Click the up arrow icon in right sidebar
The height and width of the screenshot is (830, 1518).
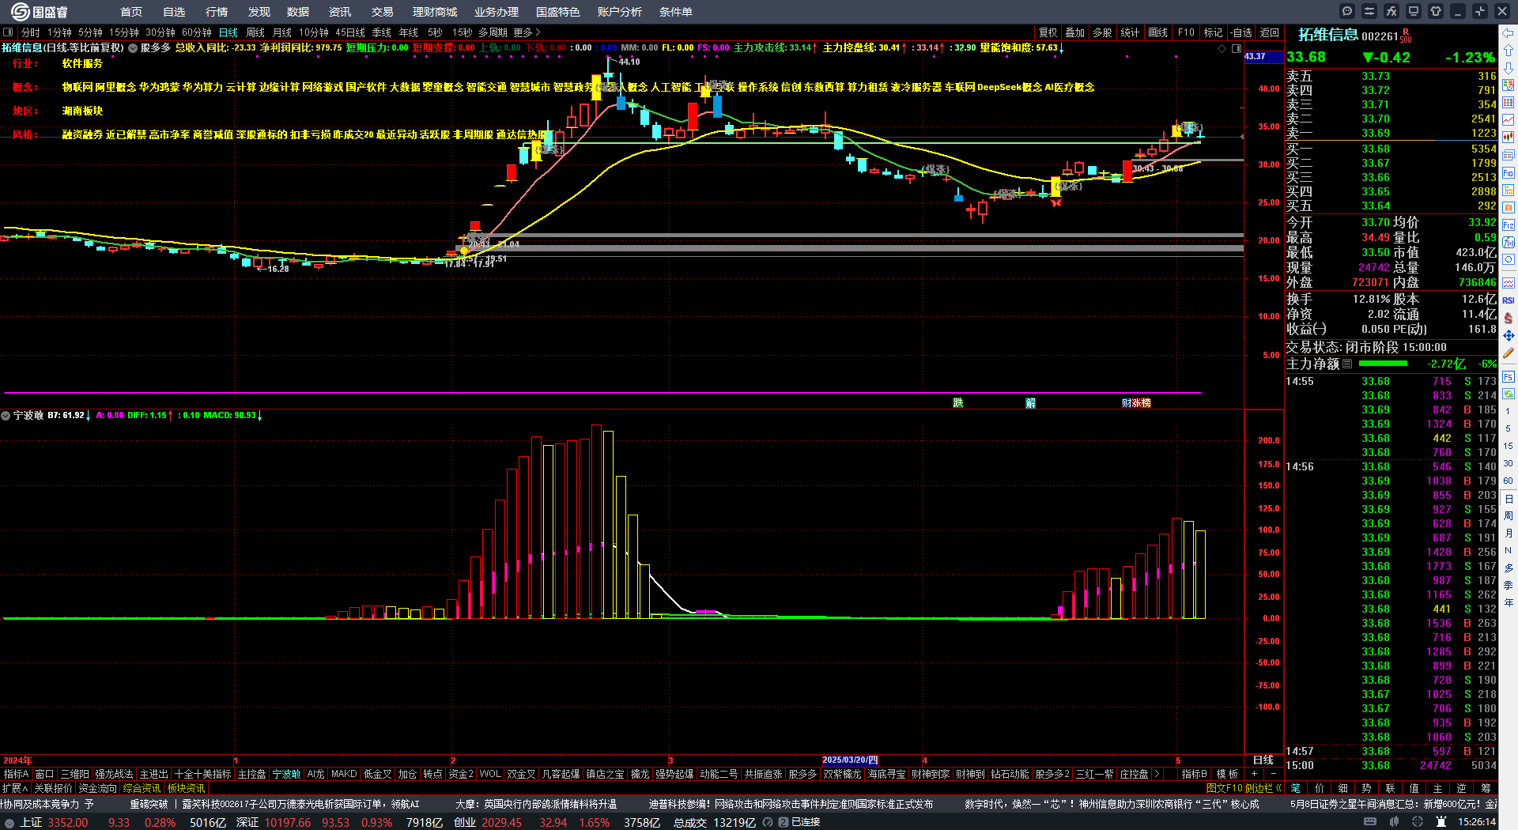point(1509,51)
